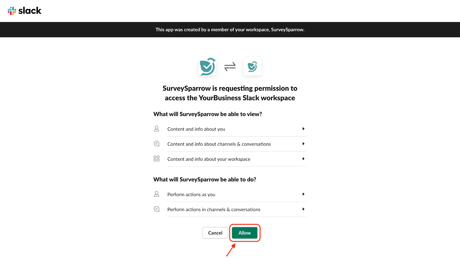This screenshot has width=460, height=259.
Task: Expand arrow for 'Perform actions as you'
Action: pyautogui.click(x=303, y=194)
